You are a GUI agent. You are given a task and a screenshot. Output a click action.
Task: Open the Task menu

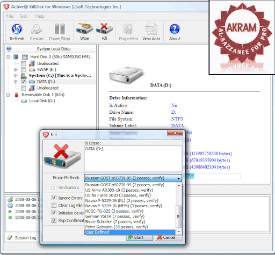(24, 16)
